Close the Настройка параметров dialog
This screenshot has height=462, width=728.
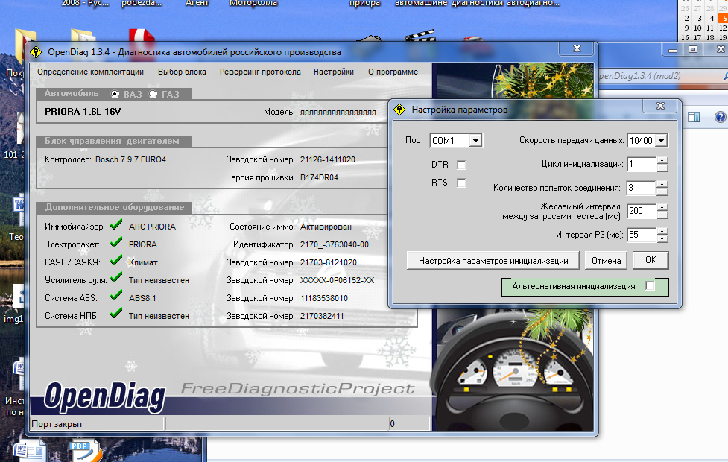[x=661, y=107]
